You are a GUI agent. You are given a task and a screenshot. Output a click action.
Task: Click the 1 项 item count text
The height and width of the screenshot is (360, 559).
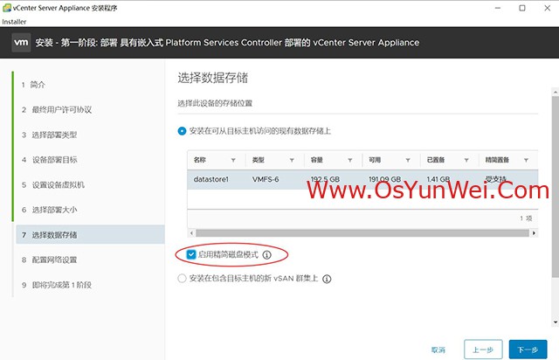coord(526,218)
